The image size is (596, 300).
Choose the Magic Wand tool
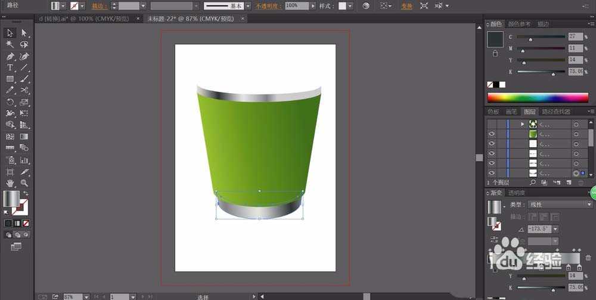10,44
